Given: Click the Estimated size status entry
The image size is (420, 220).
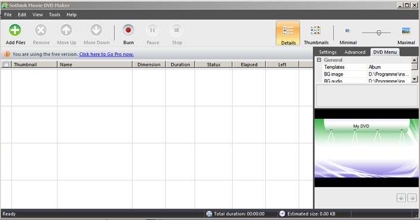Looking at the screenshot, I should [x=311, y=214].
